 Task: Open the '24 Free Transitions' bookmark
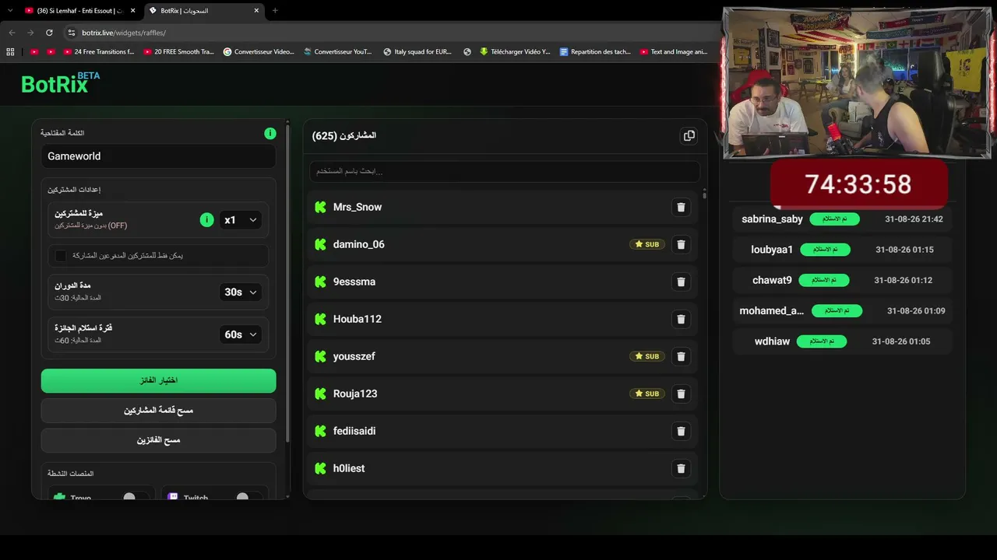98,52
